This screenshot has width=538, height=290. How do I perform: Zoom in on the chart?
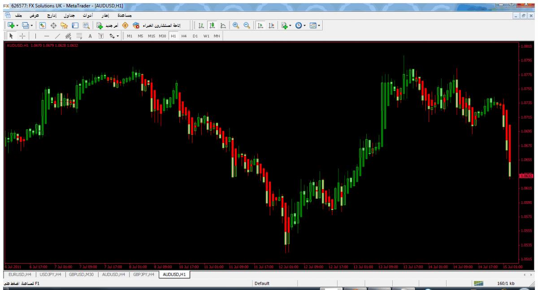(235, 26)
